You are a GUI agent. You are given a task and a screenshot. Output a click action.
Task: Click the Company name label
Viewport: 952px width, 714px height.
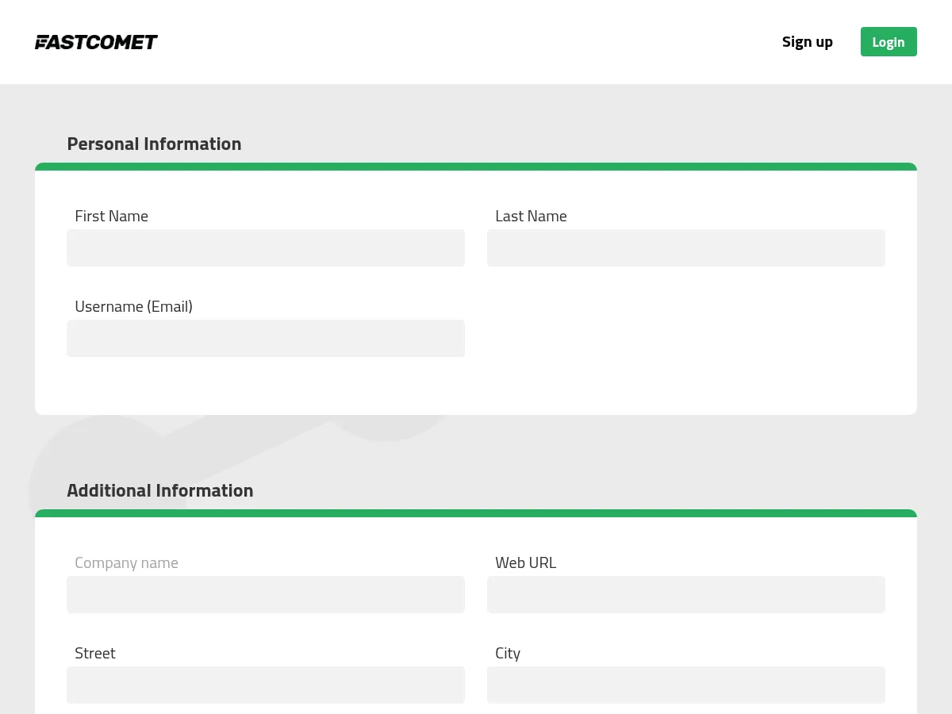(126, 562)
